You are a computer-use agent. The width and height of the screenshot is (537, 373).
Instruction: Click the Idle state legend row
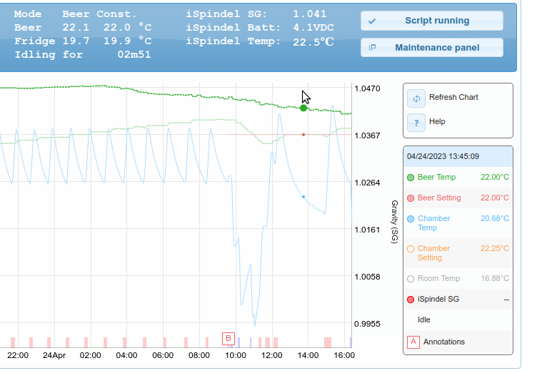coord(458,320)
